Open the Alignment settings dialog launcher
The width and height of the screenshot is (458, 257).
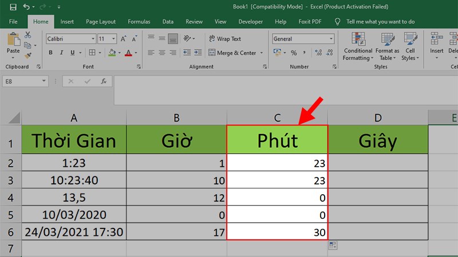pos(264,67)
